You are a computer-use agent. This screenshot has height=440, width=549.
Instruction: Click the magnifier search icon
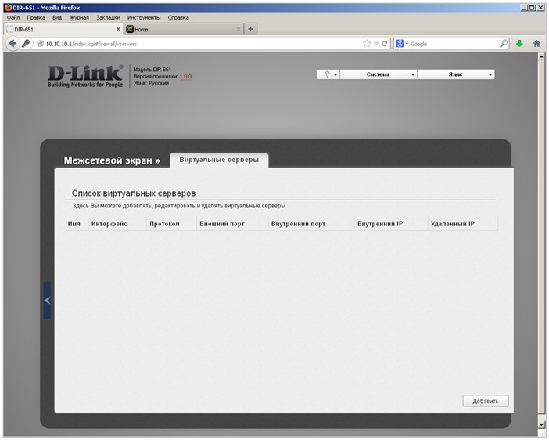point(504,44)
